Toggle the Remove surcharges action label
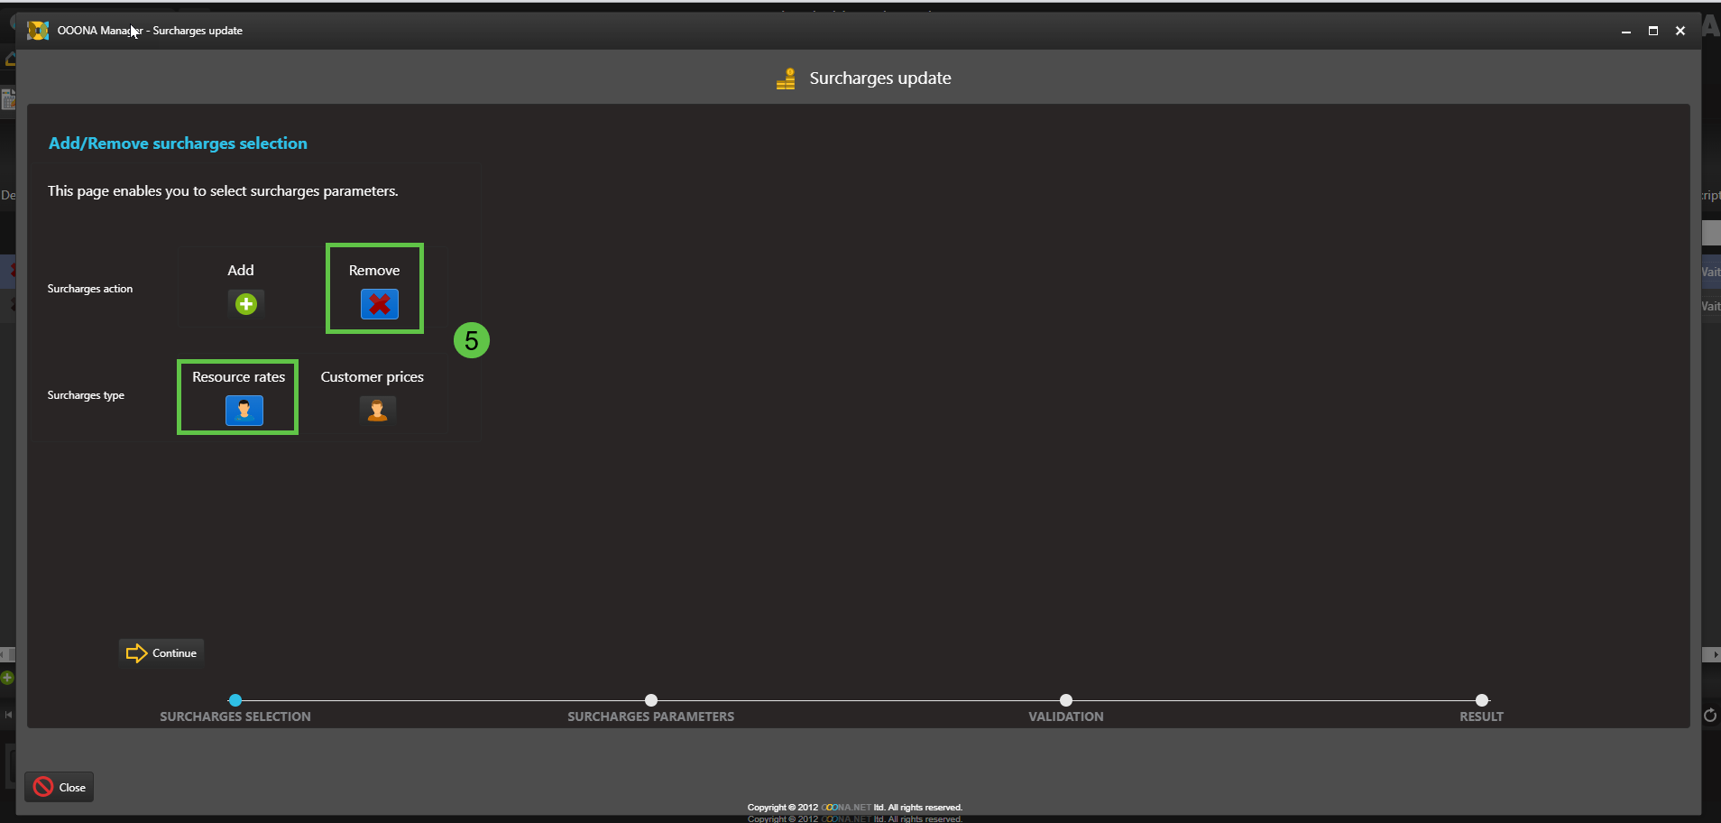This screenshot has height=823, width=1721. click(x=374, y=270)
